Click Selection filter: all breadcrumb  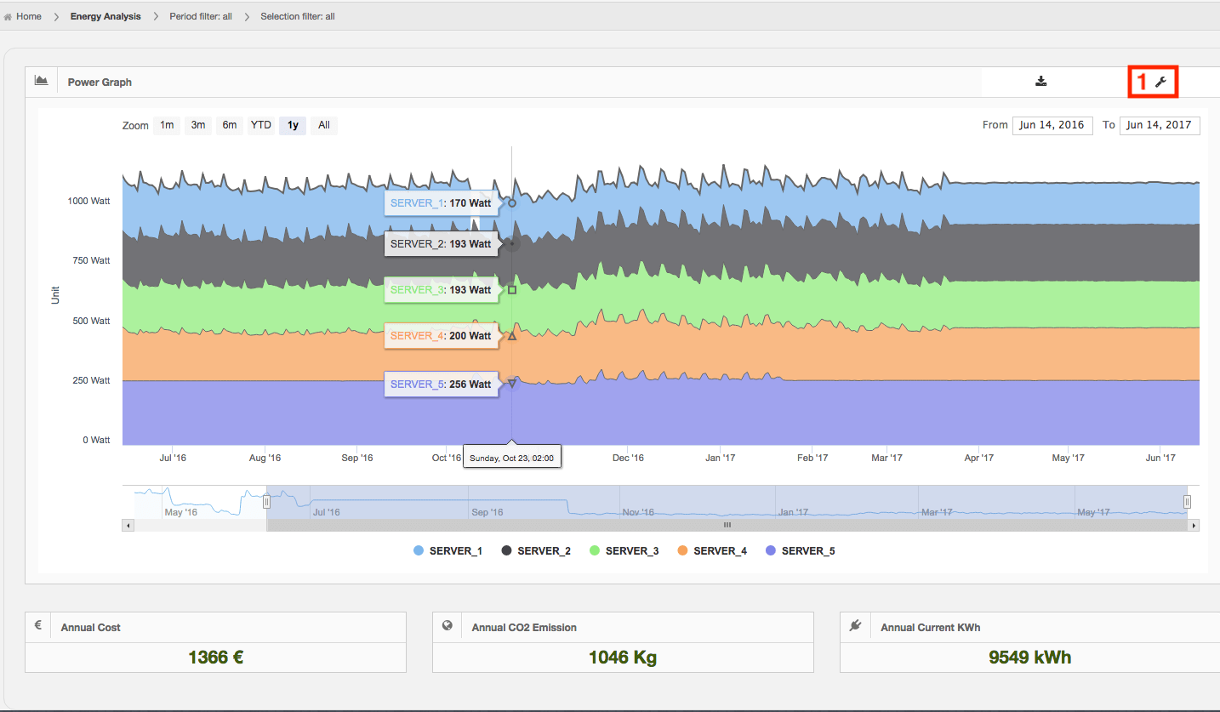point(298,16)
